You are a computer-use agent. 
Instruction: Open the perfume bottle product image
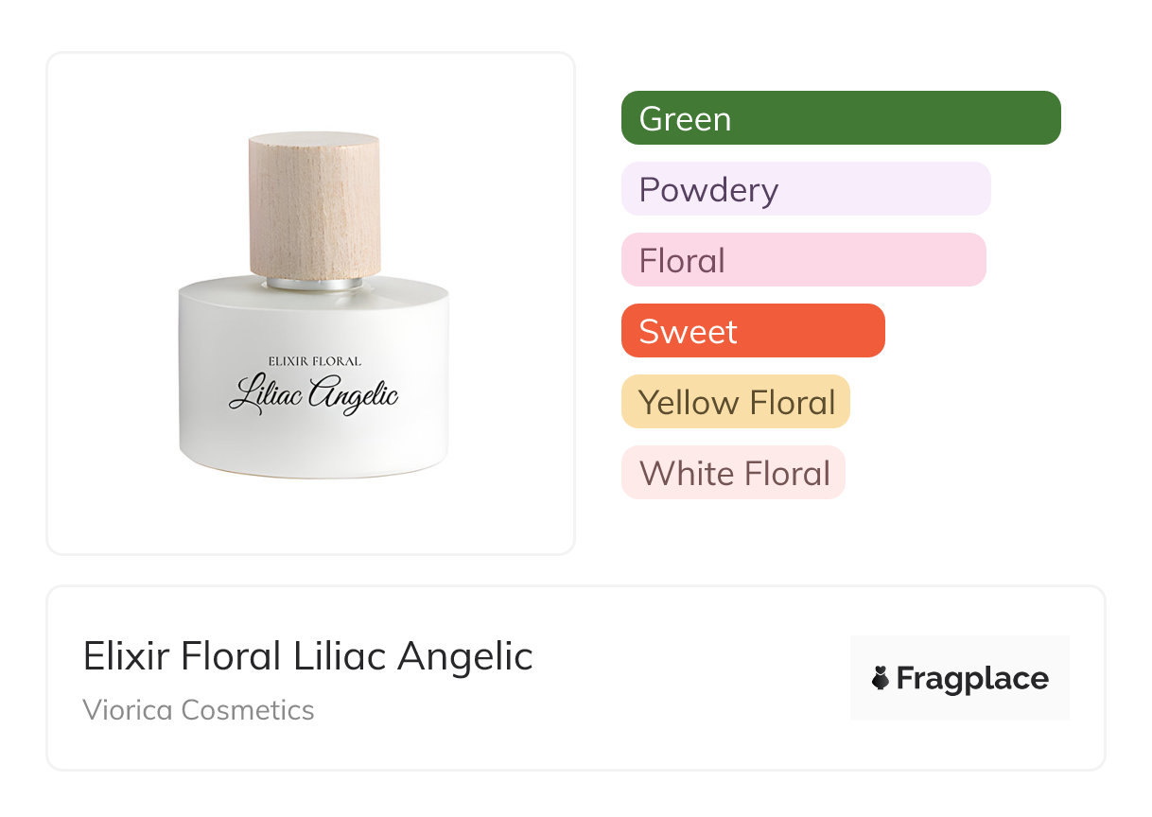coord(314,304)
